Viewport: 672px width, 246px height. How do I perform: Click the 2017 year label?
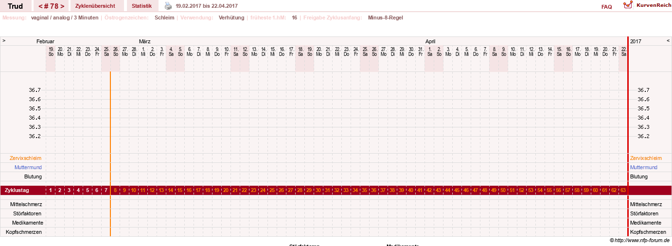636,41
